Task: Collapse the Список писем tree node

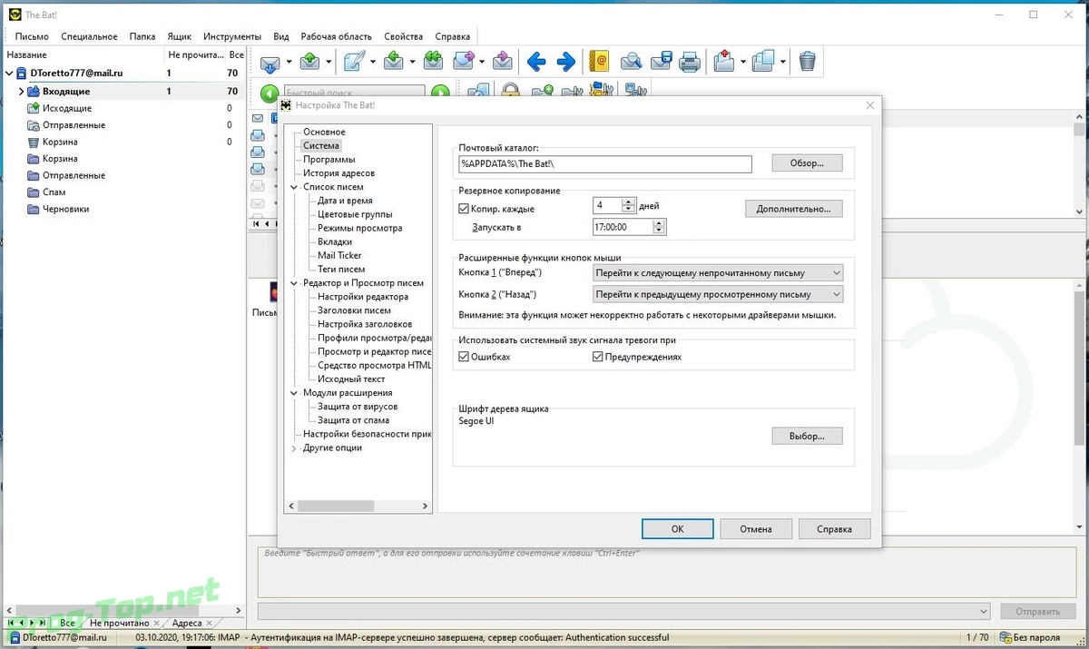Action: 294,187
